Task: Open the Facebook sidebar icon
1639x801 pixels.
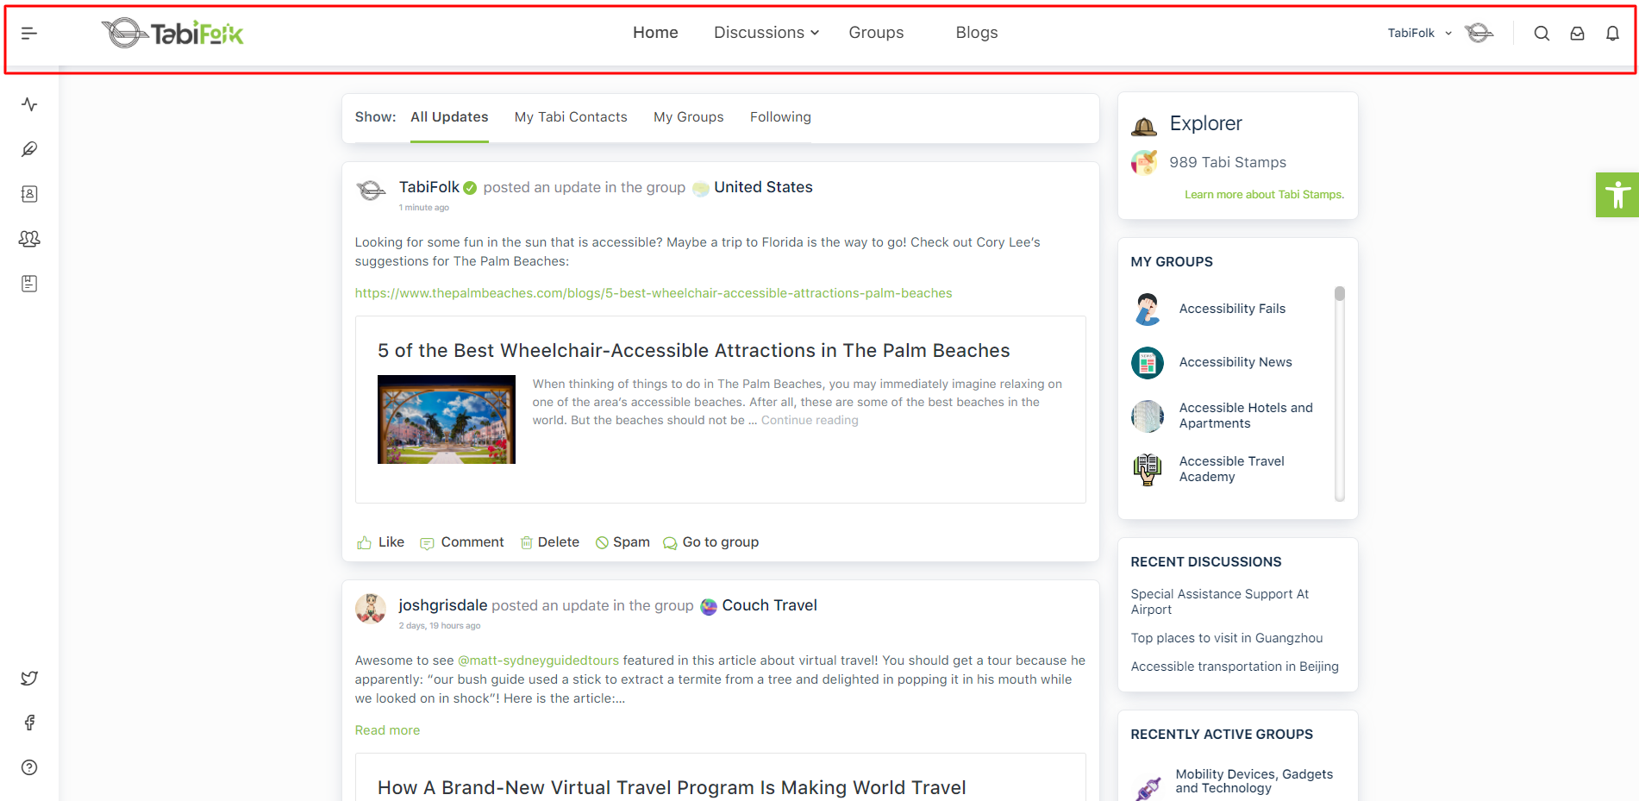Action: (29, 723)
